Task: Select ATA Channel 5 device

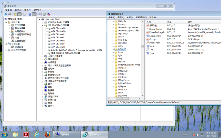Action: (58, 47)
